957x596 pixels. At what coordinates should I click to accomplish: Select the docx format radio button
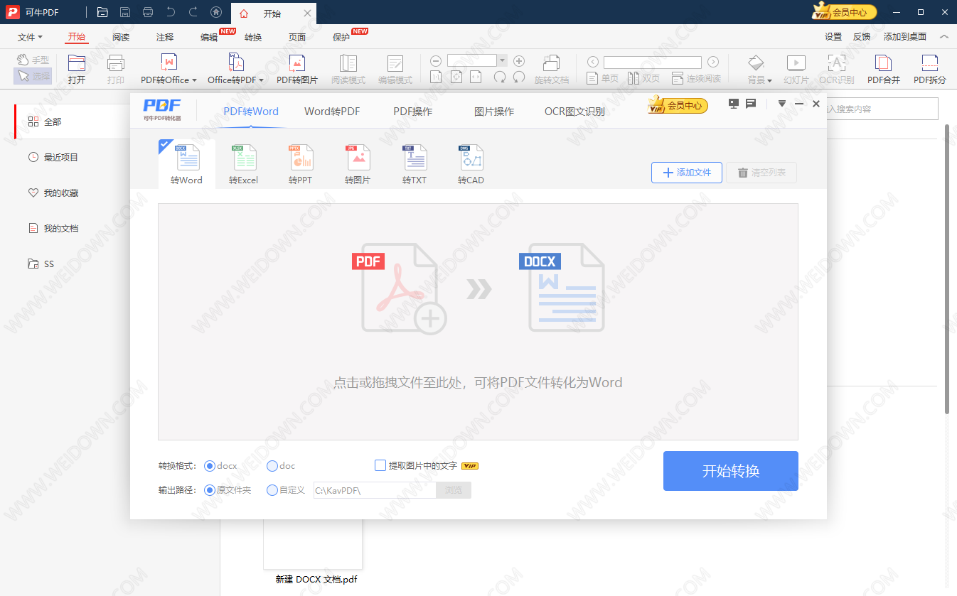[210, 466]
